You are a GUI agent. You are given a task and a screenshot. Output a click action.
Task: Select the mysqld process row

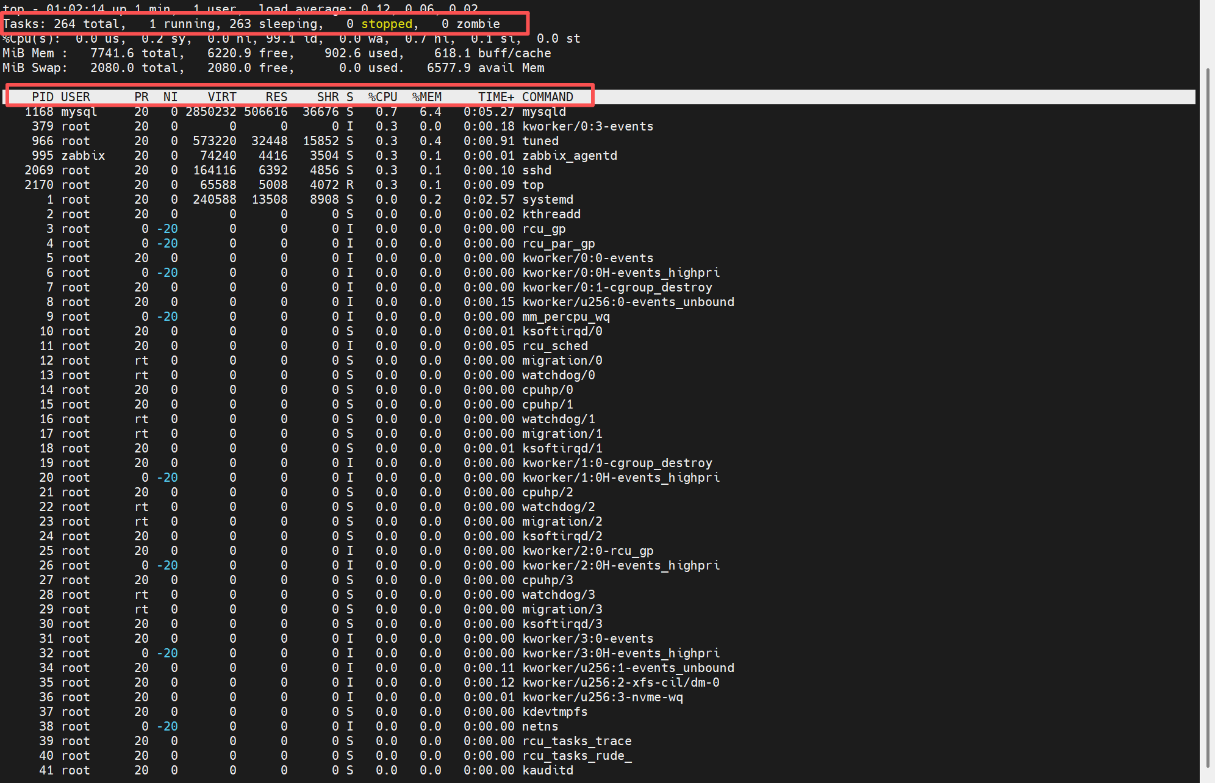[x=543, y=112]
